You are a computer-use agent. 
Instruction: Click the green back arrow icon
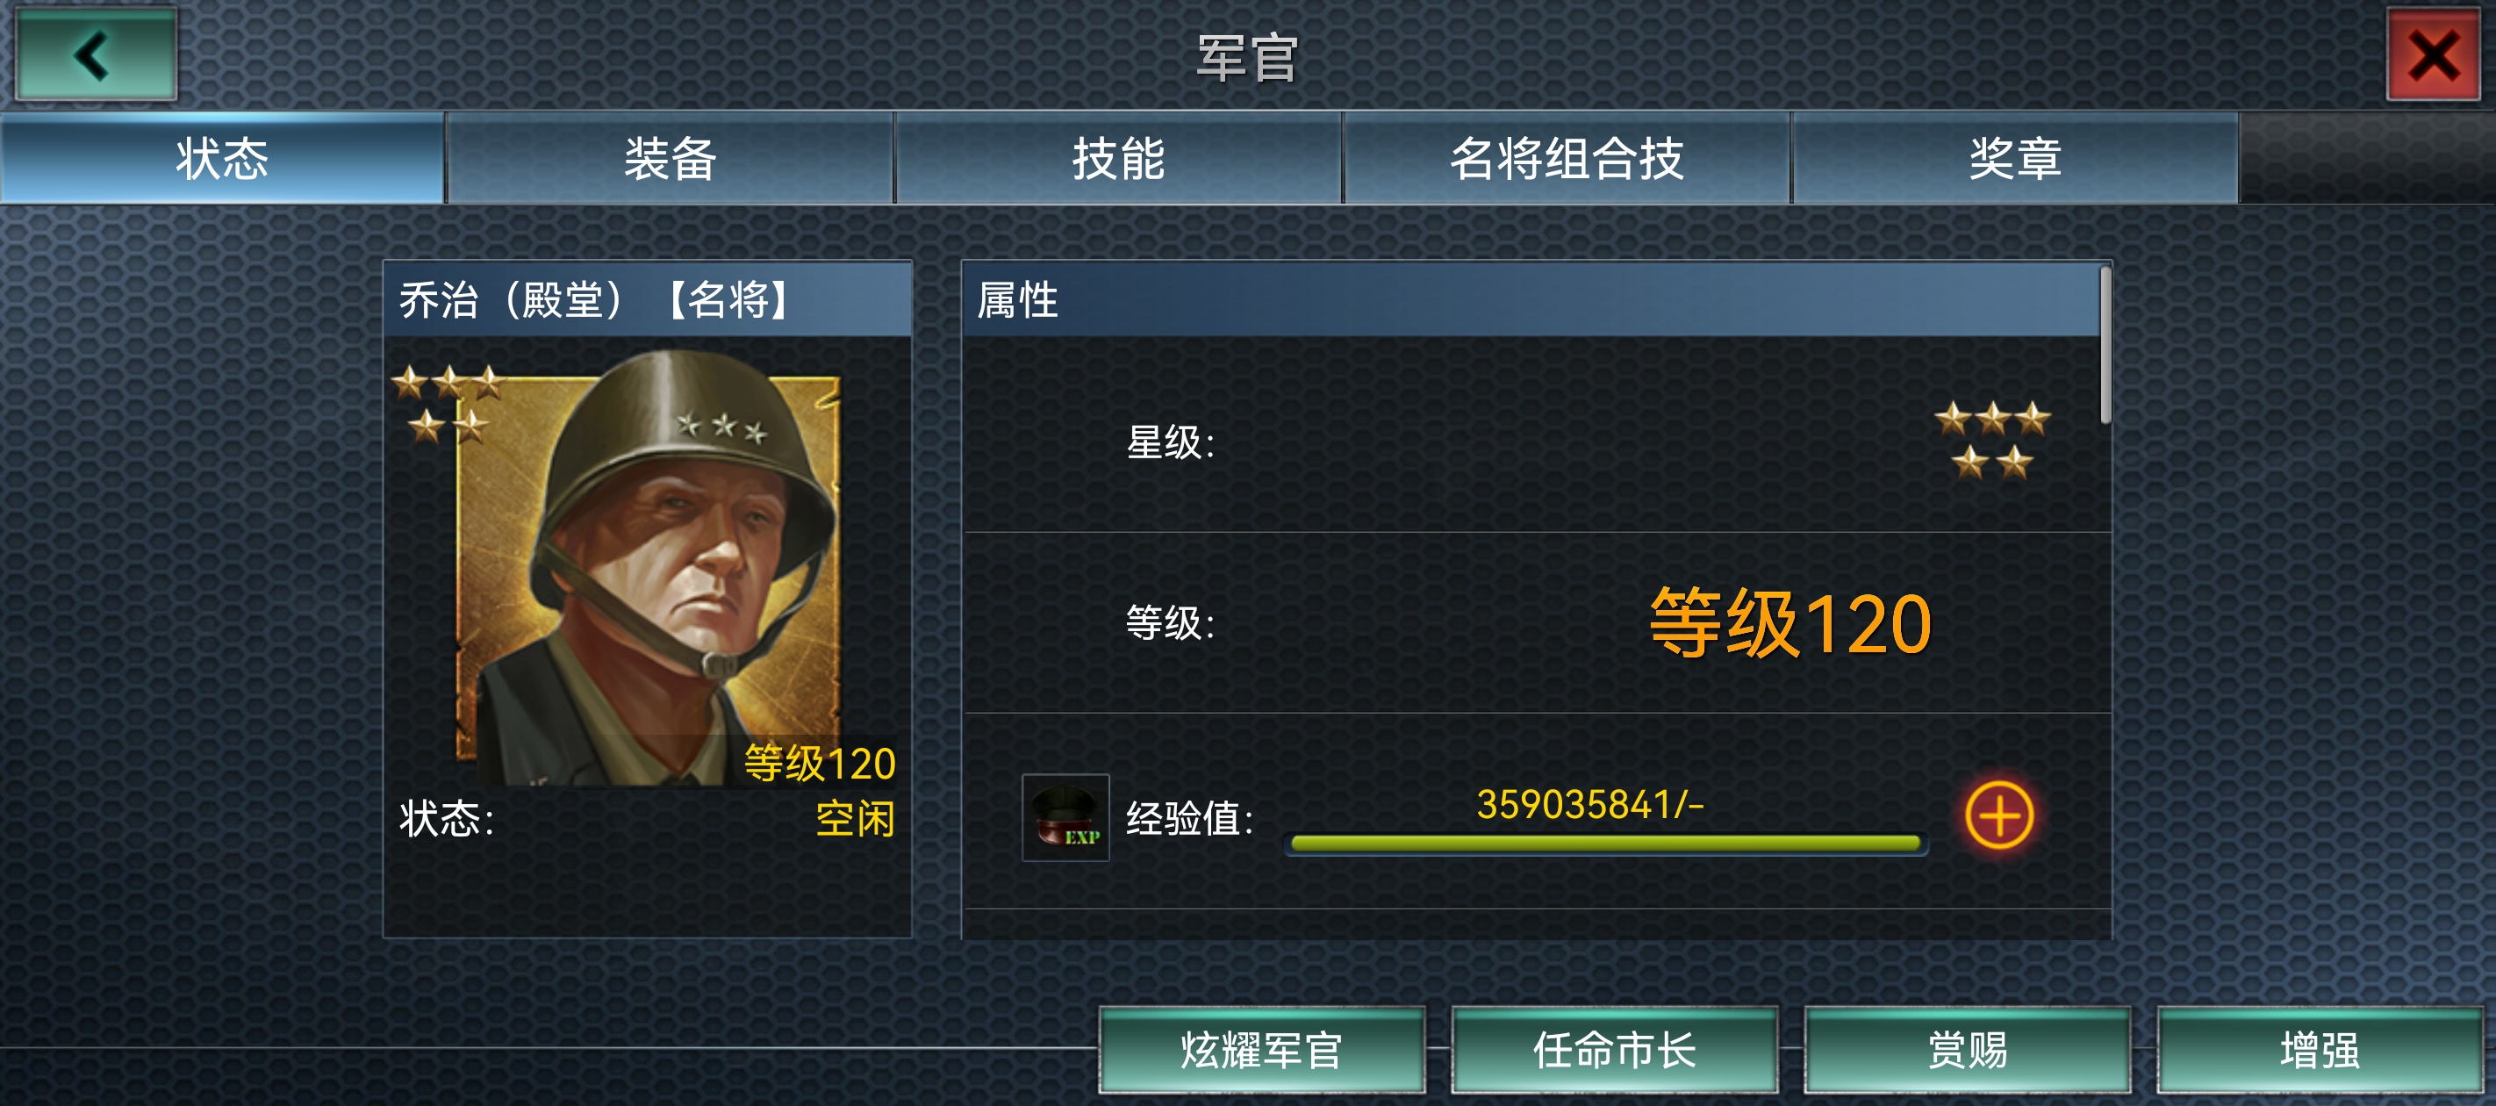[96, 54]
